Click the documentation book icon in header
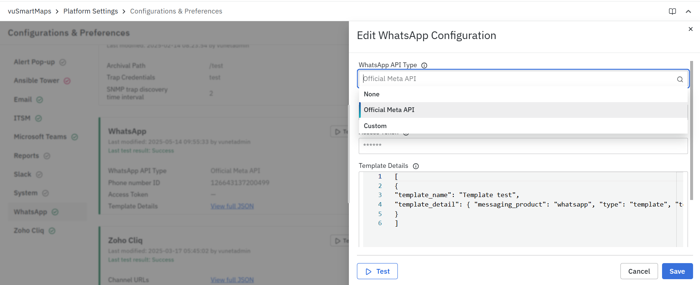The height and width of the screenshot is (285, 700). coord(672,11)
